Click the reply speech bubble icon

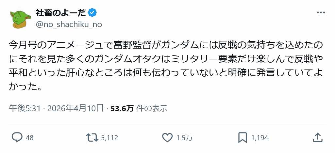click(x=17, y=138)
